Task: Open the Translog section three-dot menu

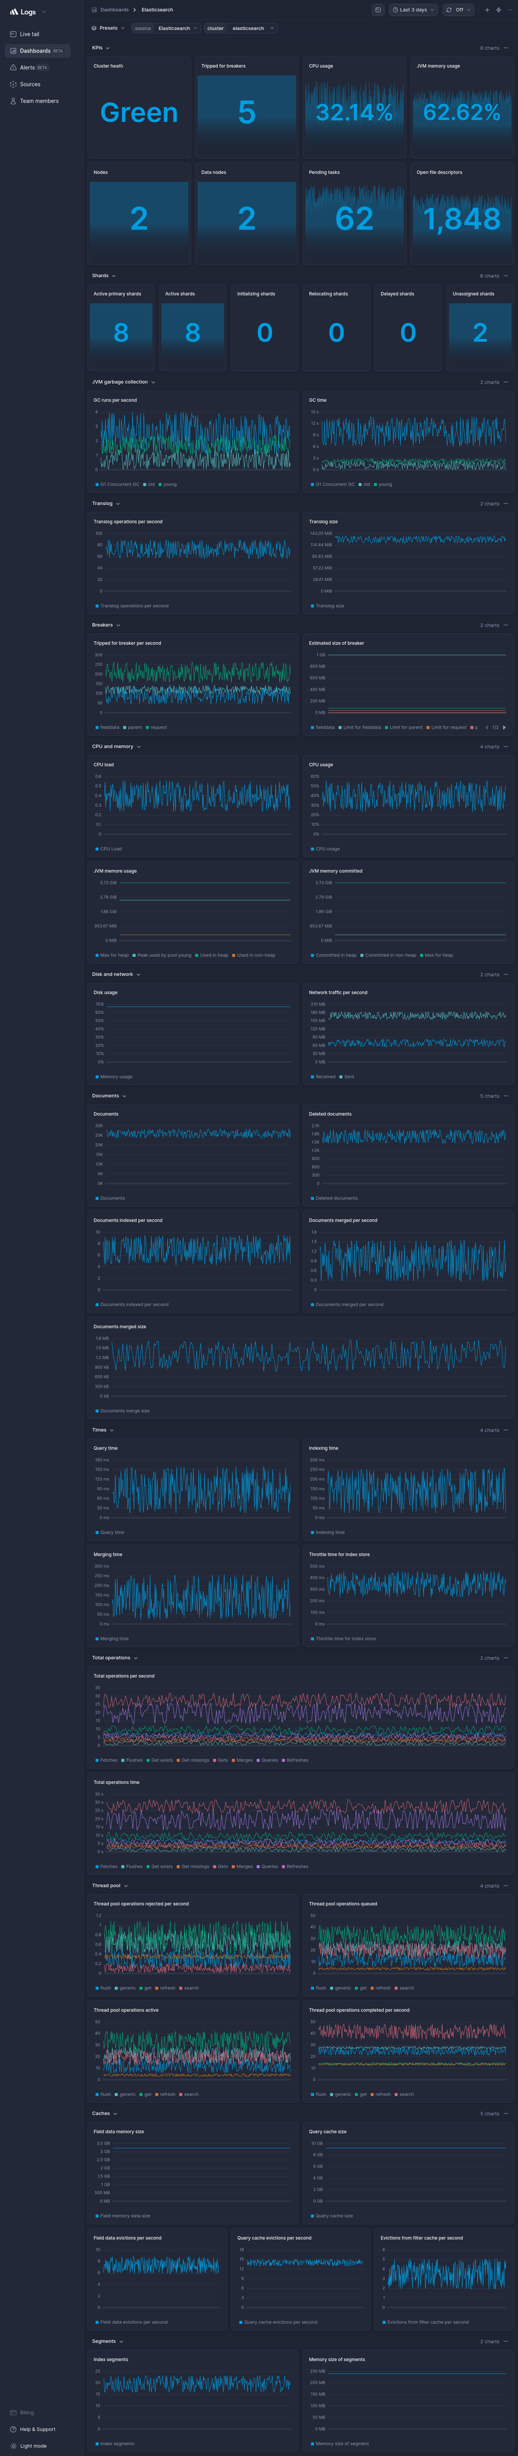Action: [506, 503]
